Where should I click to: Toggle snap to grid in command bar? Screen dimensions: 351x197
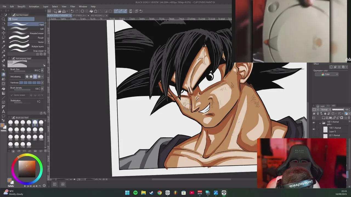[125, 11]
